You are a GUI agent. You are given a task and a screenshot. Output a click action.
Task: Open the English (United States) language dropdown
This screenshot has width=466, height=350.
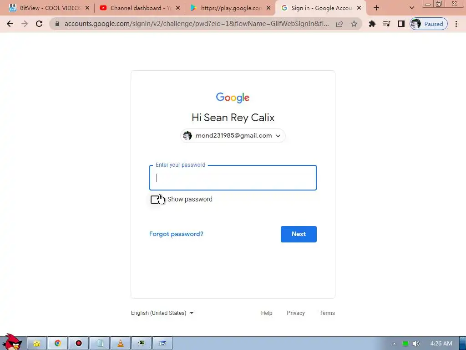click(162, 313)
